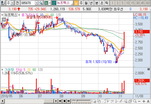Click the 거래량 volume legend label

[9, 70]
